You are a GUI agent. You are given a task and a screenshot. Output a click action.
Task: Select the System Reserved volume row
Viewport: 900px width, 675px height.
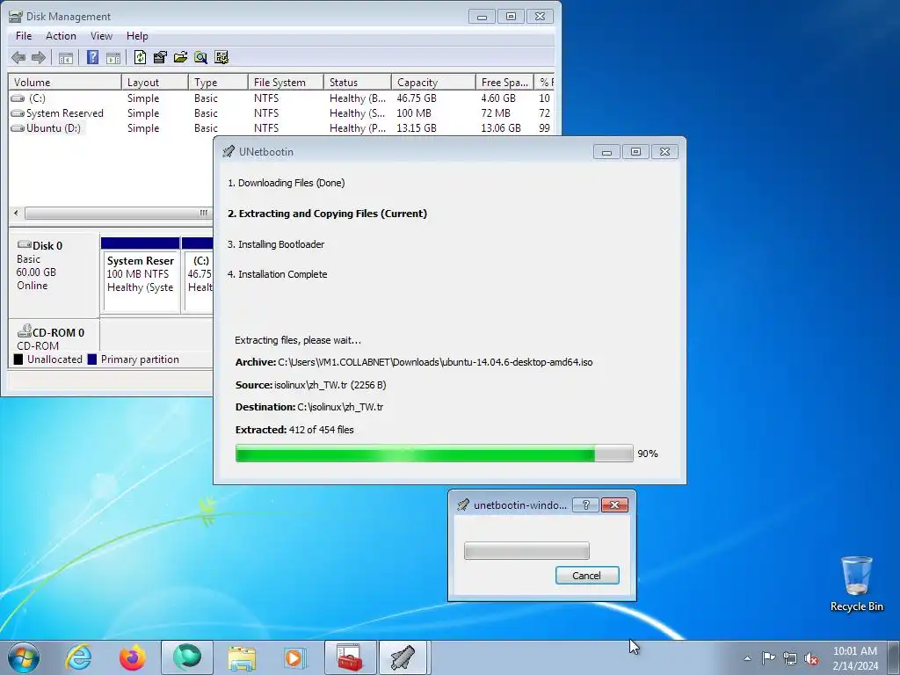coord(281,113)
